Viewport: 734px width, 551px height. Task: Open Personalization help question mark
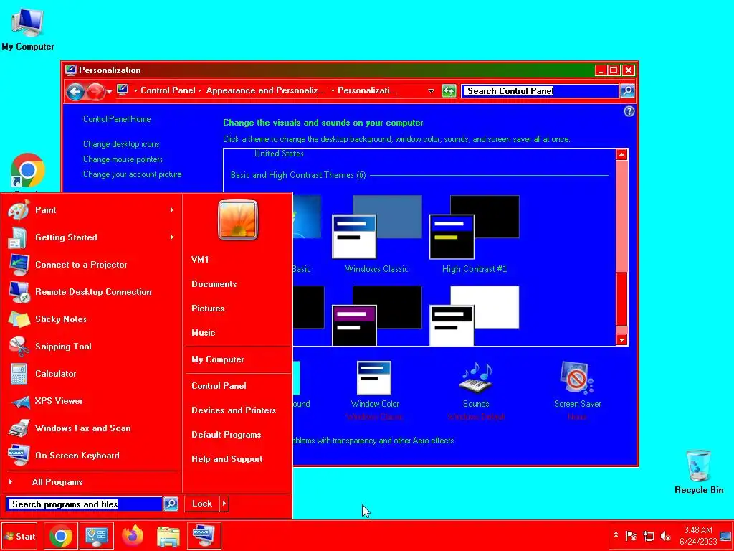[x=629, y=111]
